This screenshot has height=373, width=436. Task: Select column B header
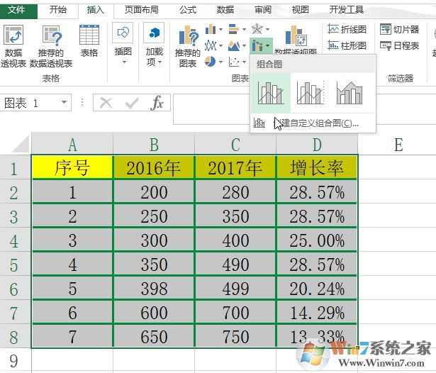(x=154, y=144)
